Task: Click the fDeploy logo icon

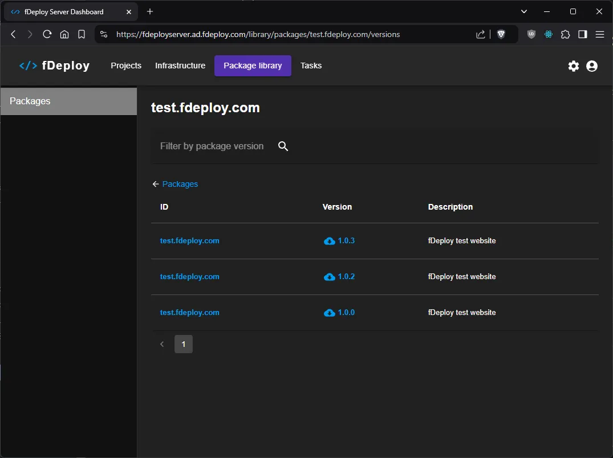Action: 27,65
